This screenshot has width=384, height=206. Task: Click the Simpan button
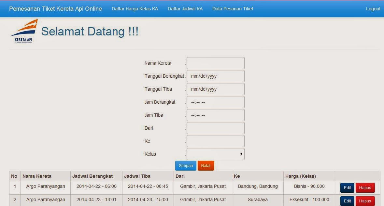pyautogui.click(x=185, y=165)
